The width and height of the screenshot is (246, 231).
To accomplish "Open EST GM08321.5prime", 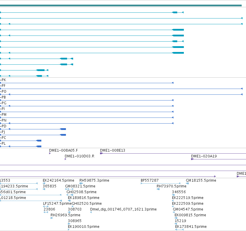I will point(80,186).
